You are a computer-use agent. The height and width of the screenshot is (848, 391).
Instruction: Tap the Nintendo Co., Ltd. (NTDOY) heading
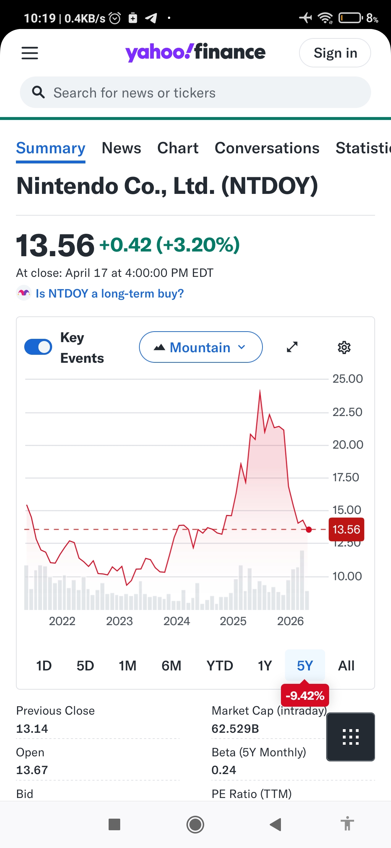[x=167, y=186]
